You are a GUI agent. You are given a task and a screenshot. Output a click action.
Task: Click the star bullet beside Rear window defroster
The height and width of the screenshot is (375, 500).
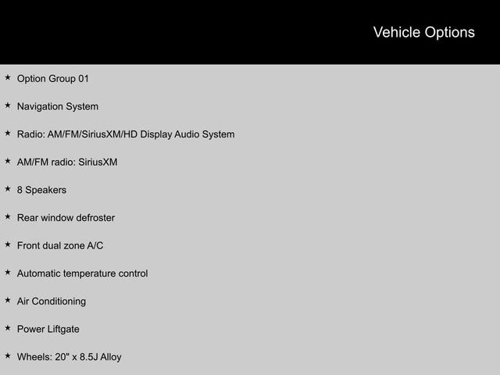[x=8, y=216]
